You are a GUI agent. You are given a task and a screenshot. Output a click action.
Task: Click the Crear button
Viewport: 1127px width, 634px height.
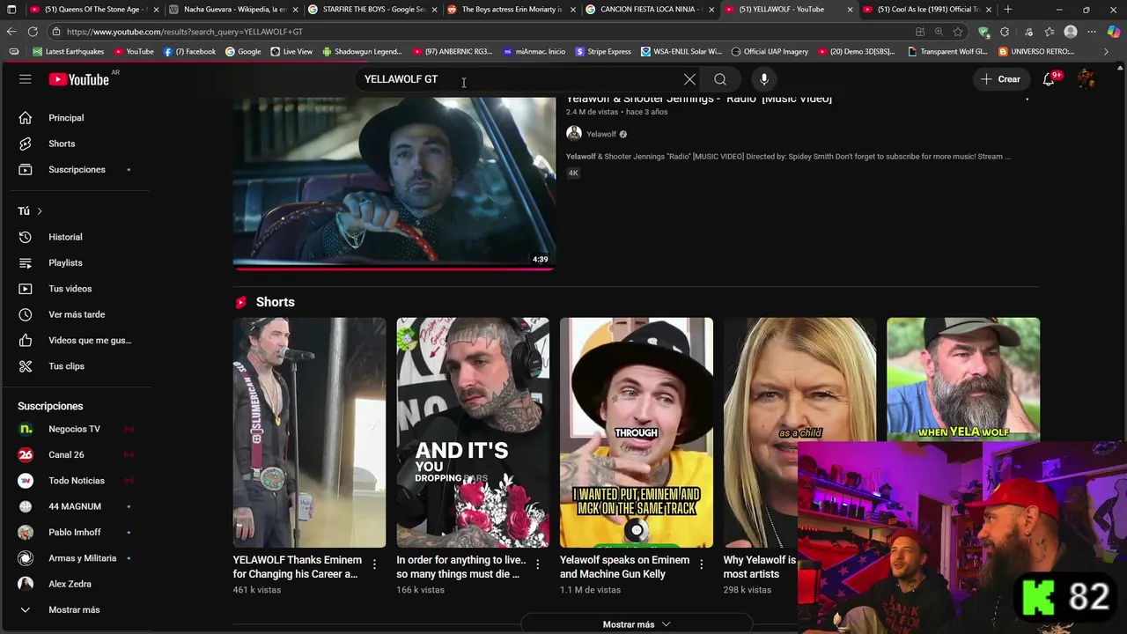pos(1000,79)
